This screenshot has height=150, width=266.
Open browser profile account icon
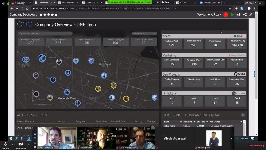(249, 8)
